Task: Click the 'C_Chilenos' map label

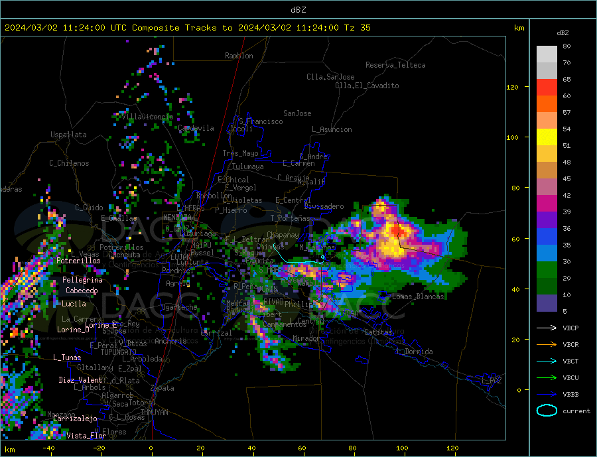Action: coord(69,163)
